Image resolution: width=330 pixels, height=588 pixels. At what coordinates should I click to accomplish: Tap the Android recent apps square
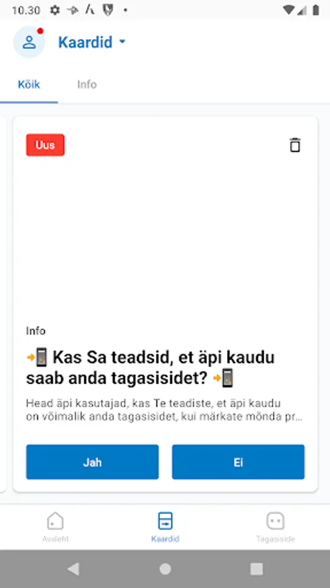pyautogui.click(x=256, y=569)
